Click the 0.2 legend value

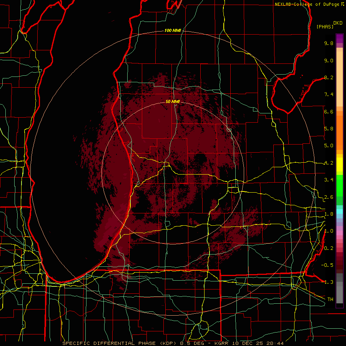(x=329, y=248)
